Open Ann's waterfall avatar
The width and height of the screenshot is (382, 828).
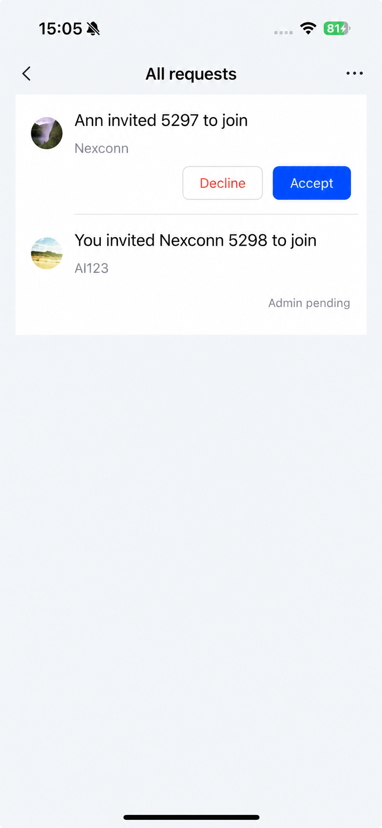coord(47,133)
